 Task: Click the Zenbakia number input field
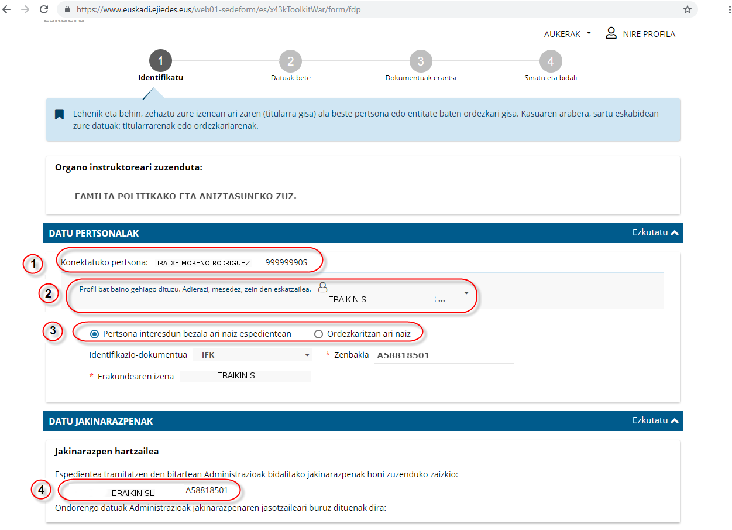pyautogui.click(x=444, y=355)
